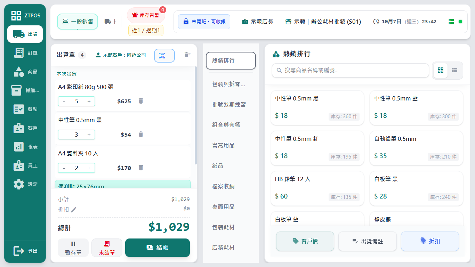Click 近1 / 過期1 expiry badge
The width and height of the screenshot is (475, 267).
coord(146,30)
